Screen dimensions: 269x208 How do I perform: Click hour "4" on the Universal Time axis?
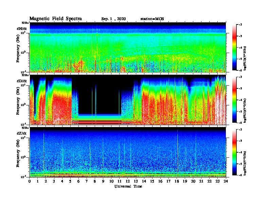coord(62,181)
